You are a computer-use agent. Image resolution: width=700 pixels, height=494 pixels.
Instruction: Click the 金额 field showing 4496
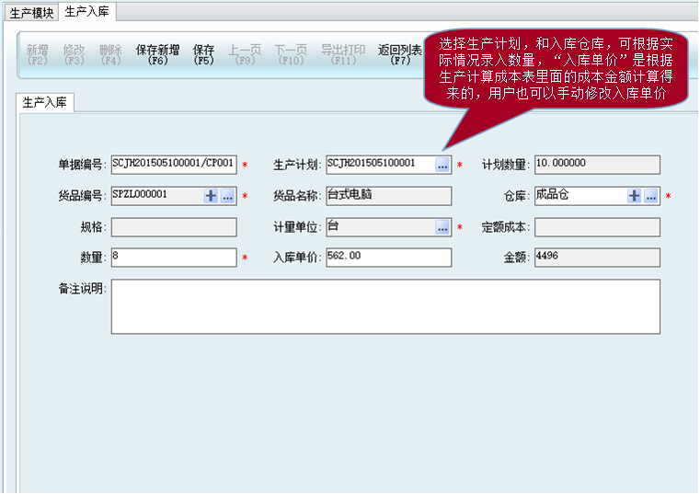point(597,258)
